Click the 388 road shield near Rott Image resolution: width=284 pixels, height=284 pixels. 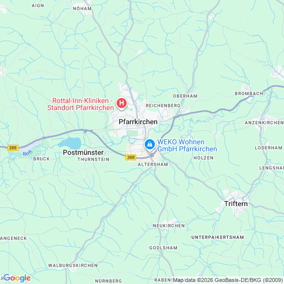click(x=13, y=148)
